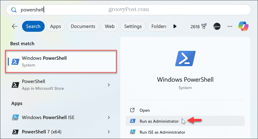Click the Windows PowerShell title in details pane
Screen dimensions: 258x139
[x=185, y=80]
